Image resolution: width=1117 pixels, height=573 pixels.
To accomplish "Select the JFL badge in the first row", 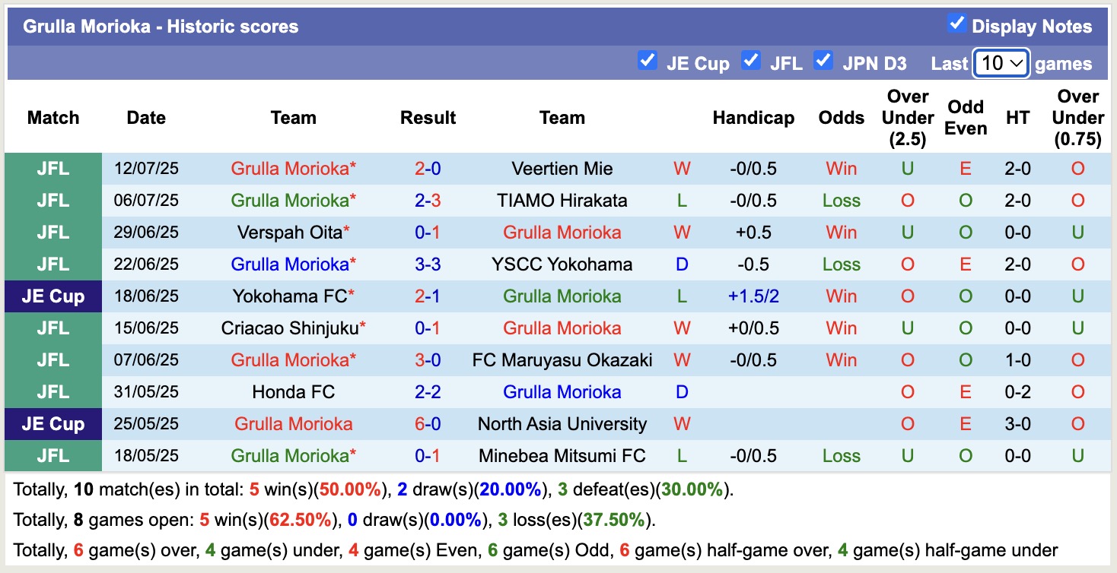I will coord(52,169).
